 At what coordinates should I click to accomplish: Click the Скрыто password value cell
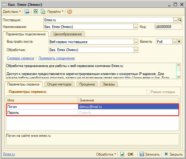point(128,113)
